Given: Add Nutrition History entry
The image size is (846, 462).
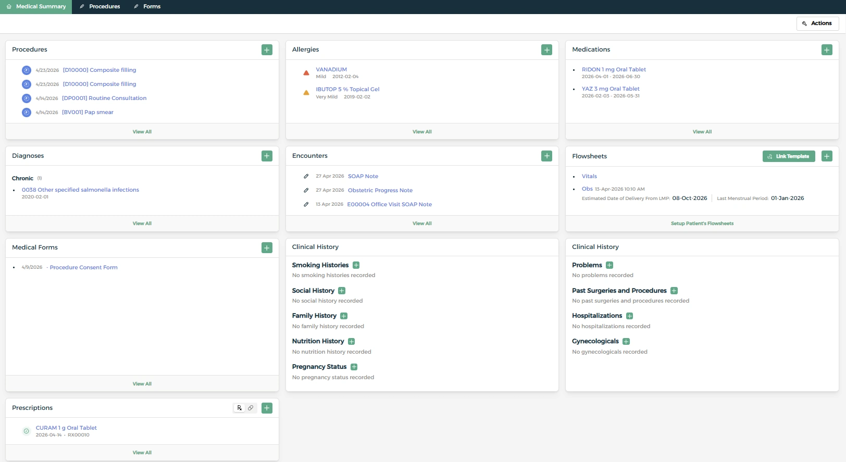Looking at the screenshot, I should tap(352, 342).
